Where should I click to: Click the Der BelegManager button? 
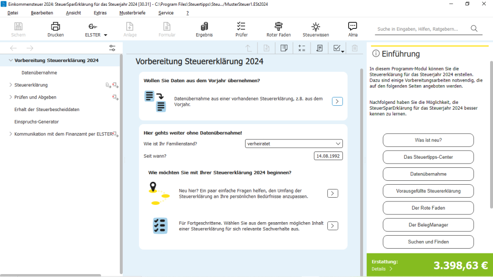pos(428,225)
